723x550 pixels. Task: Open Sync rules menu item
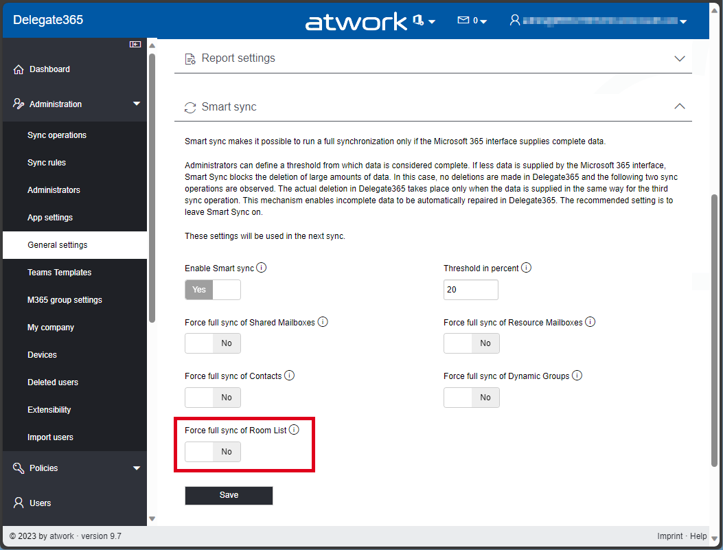[75, 163]
